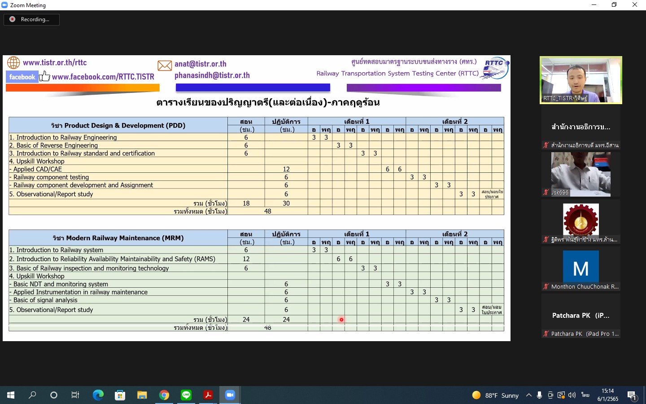Open the ไทย input language selector
This screenshot has height=404, width=646.
(x=585, y=395)
